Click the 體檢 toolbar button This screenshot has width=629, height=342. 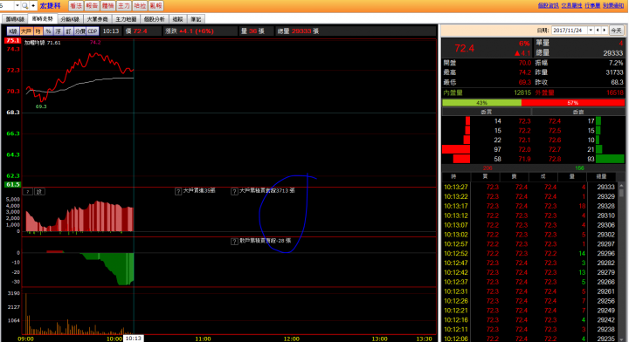pyautogui.click(x=108, y=5)
